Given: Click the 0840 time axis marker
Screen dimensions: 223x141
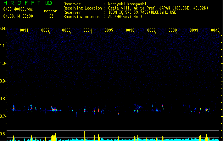Looking at the screenshot, I should click(215, 30).
